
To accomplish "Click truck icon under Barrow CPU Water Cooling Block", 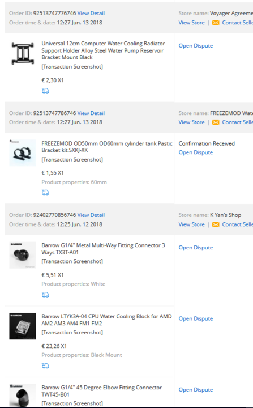I will (x=45, y=366).
